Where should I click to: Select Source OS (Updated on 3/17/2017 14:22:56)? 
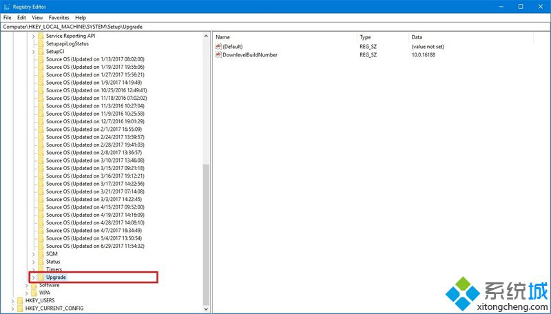[x=95, y=184]
